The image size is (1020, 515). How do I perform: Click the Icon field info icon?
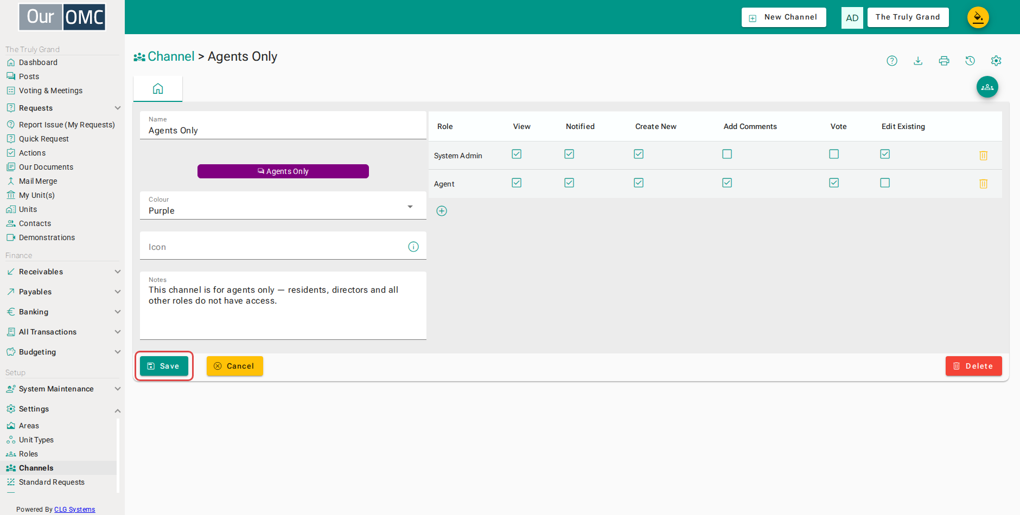(x=413, y=247)
